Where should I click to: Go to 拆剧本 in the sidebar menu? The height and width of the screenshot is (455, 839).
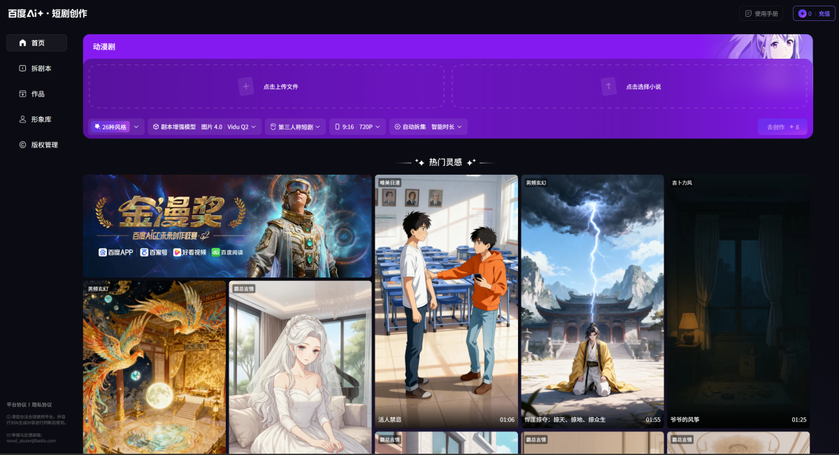click(x=41, y=68)
